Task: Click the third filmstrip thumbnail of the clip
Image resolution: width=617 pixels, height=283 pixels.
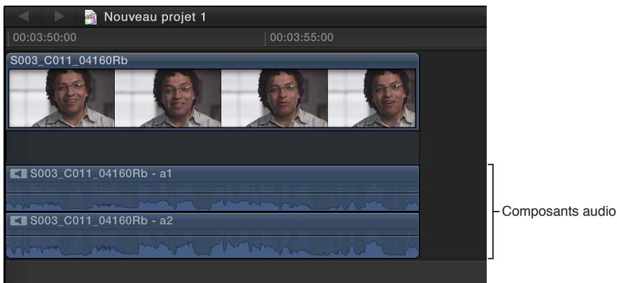Action: (x=275, y=98)
